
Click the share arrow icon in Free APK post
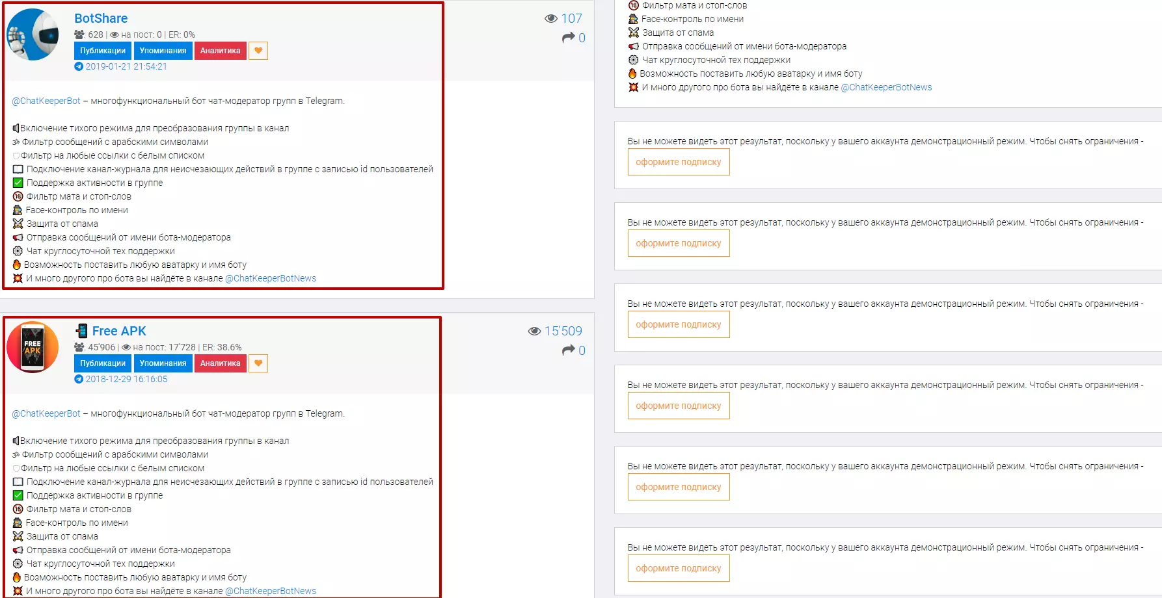click(569, 350)
